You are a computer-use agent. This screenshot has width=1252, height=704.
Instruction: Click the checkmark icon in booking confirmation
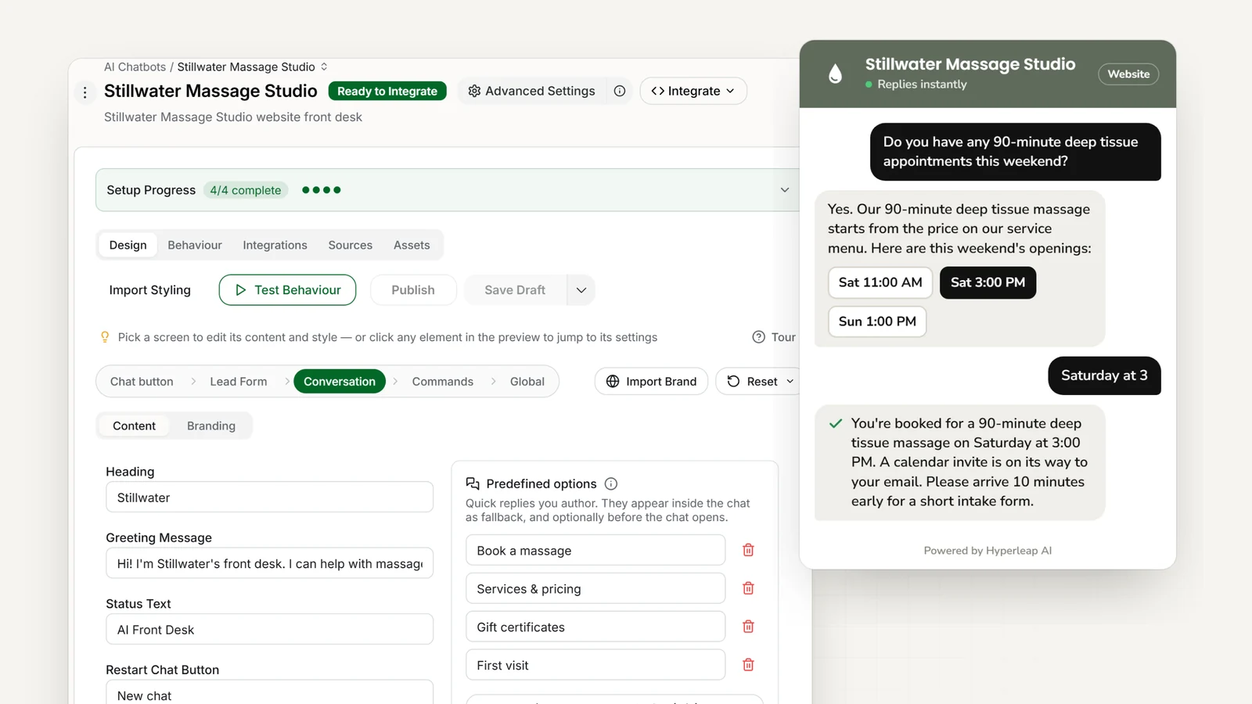click(x=836, y=423)
